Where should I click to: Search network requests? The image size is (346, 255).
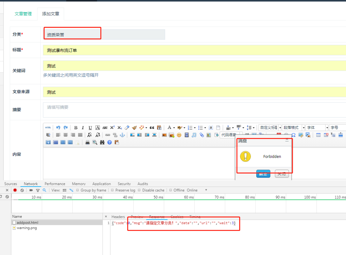(44, 190)
